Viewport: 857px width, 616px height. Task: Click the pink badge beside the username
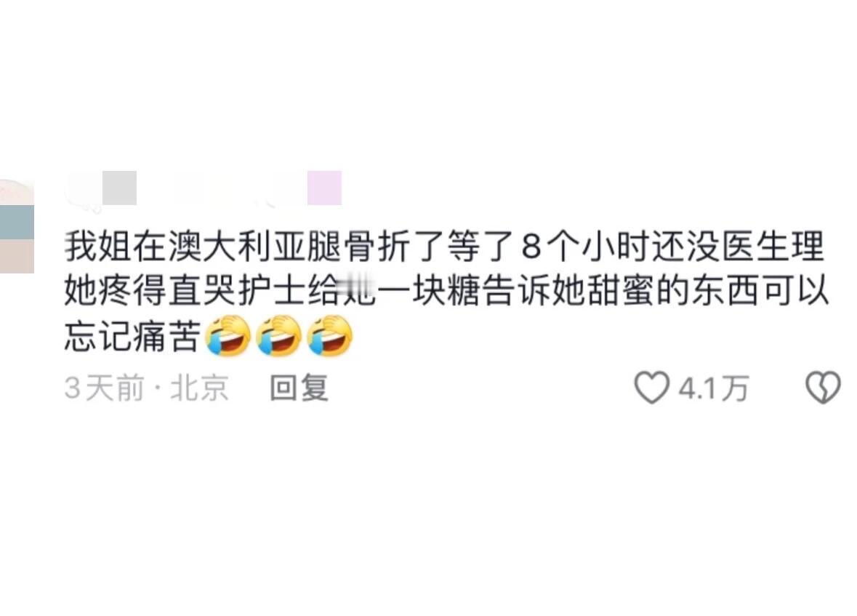tap(325, 188)
